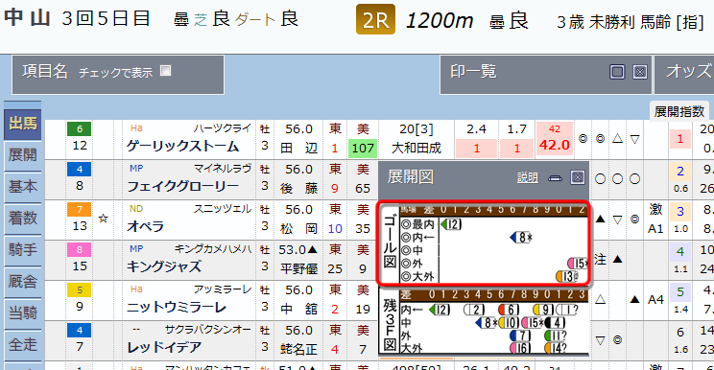This screenshot has height=370, width=714.
Task: Select marker 14? in 残3F diagram
Action: 556,348
